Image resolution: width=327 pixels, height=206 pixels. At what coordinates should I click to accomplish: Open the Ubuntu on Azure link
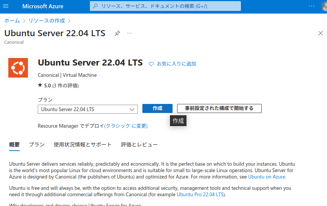tap(267, 177)
